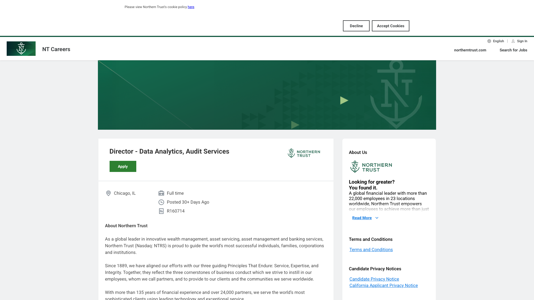Viewport: 534px width, 300px height.
Task: Open the California Applicant Privacy Notice link
Action: click(384, 286)
